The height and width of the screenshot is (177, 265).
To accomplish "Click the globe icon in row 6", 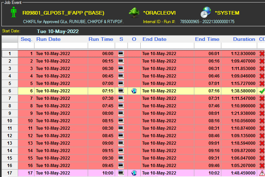I will coord(134,91).
